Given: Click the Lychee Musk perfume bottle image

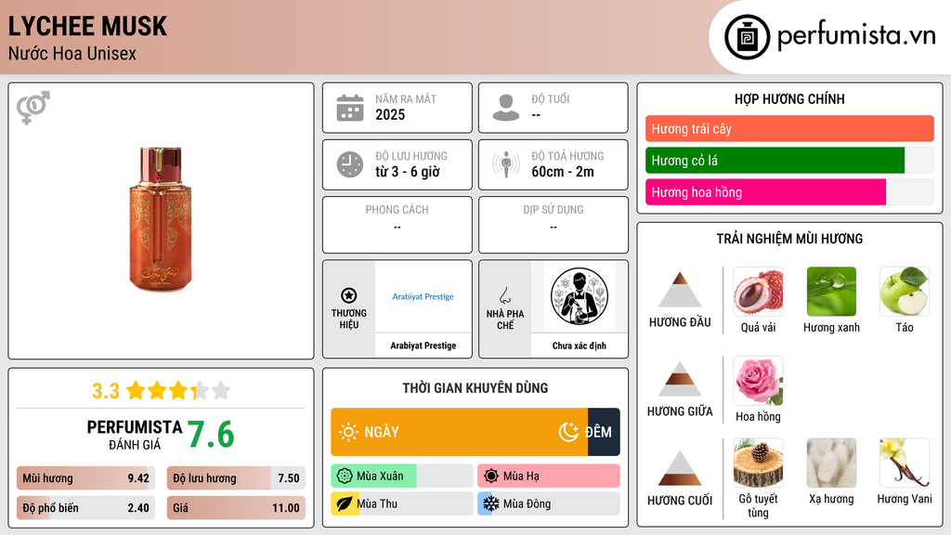Looking at the screenshot, I should (x=161, y=219).
